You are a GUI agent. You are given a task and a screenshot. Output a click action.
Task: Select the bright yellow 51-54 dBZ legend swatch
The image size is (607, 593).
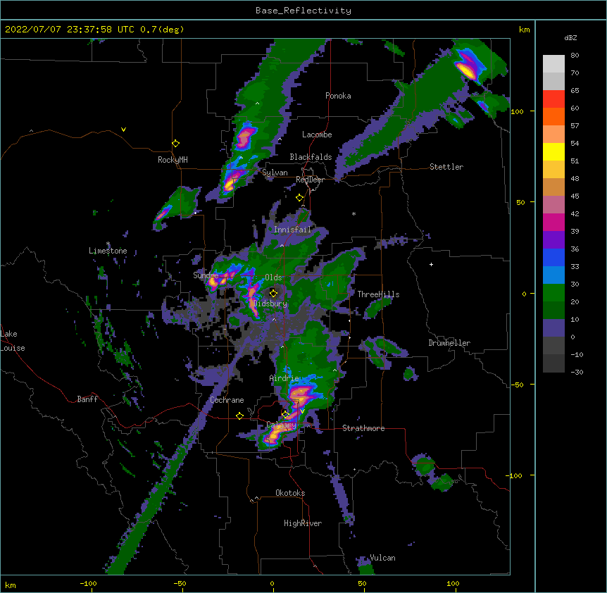553,152
